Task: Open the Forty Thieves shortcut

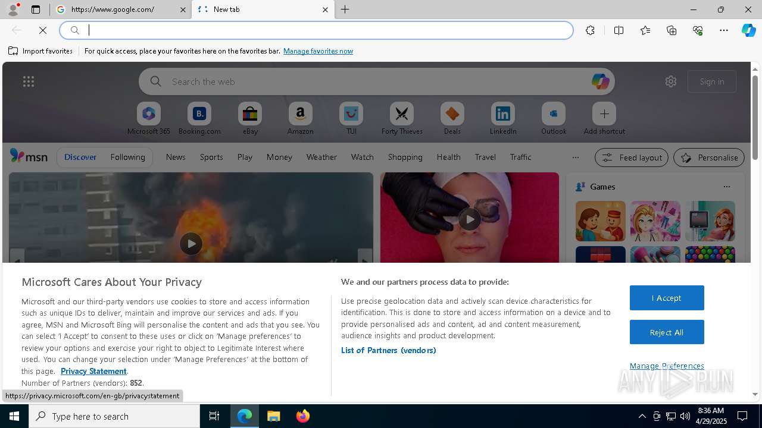Action: tap(402, 119)
